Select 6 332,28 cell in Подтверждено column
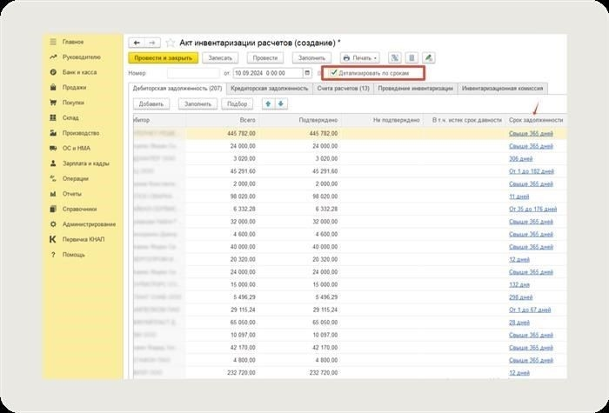Image resolution: width=609 pixels, height=413 pixels. [299, 209]
